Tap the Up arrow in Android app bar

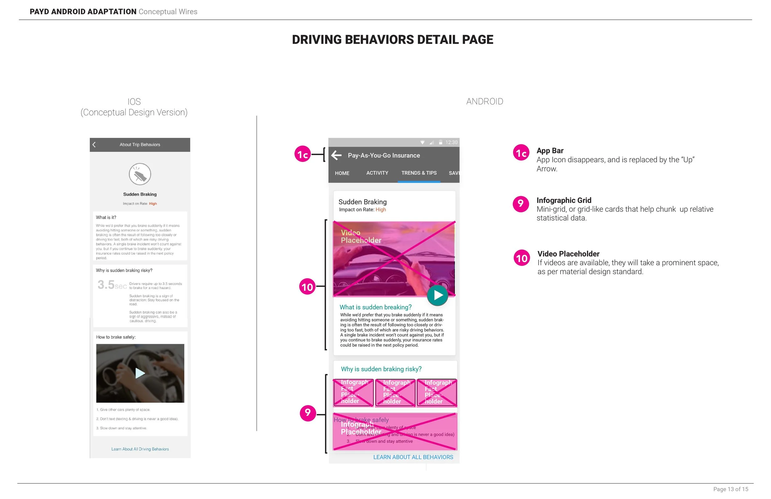pyautogui.click(x=336, y=155)
